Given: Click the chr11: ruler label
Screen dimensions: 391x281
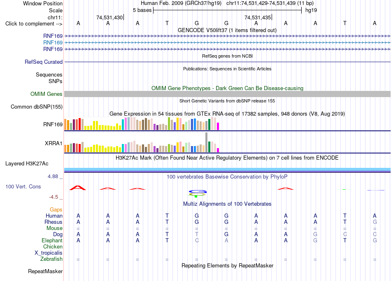Looking at the screenshot, I should click(55, 17).
